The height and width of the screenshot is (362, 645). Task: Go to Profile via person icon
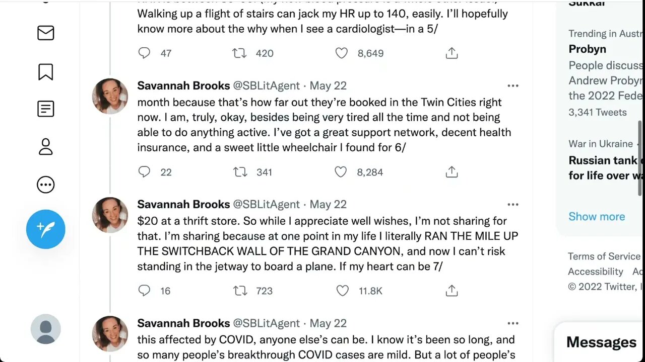pos(46,147)
